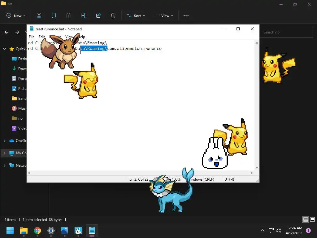Open Settings from the taskbar
Viewport: 317px width, 238px height.
[x=51, y=231]
